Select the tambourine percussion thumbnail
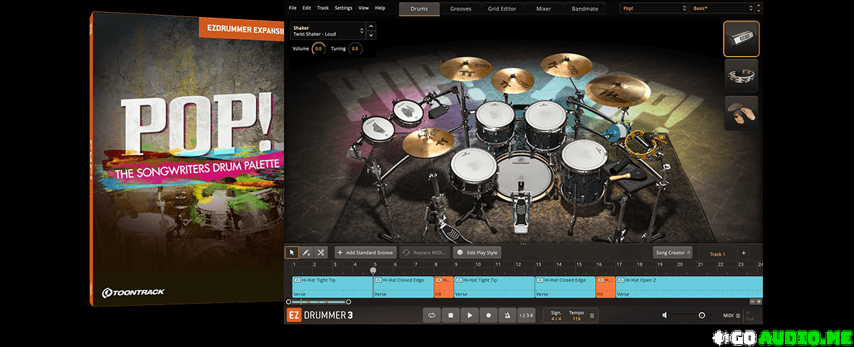 click(741, 76)
